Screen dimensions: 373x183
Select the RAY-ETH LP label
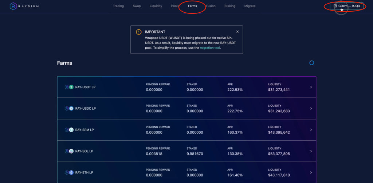click(84, 172)
